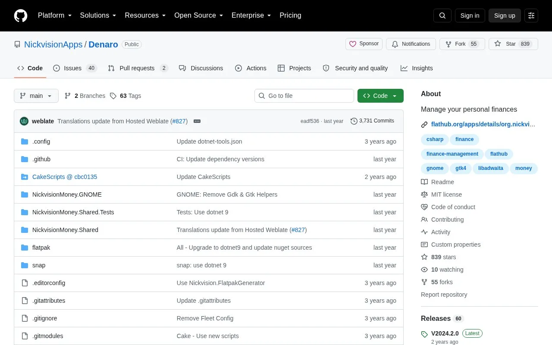The width and height of the screenshot is (552, 345).
Task: Open the Security and quality tab
Action: pyautogui.click(x=355, y=68)
